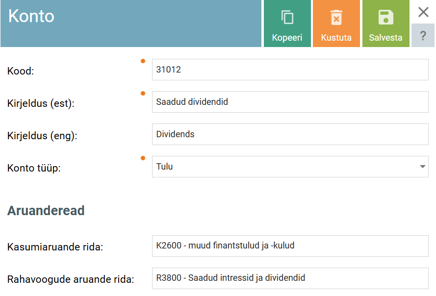Image resolution: width=436 pixels, height=296 pixels.
Task: Click the Kustuta trash bin icon
Action: tap(336, 18)
